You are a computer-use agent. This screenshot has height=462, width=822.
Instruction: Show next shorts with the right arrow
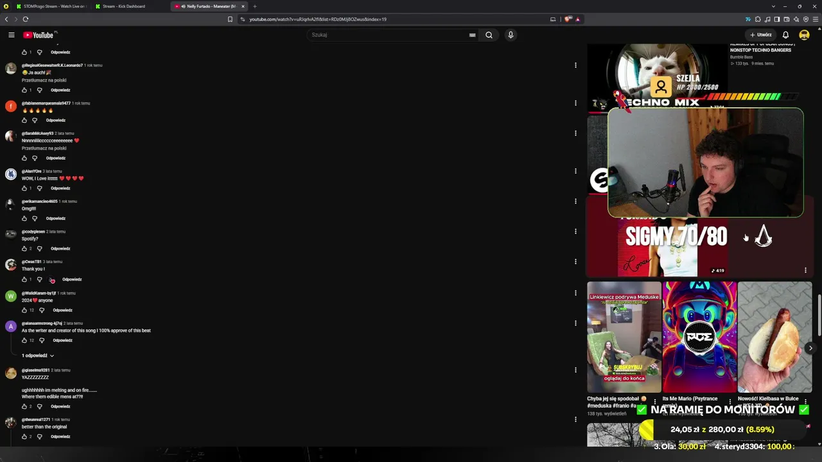810,348
